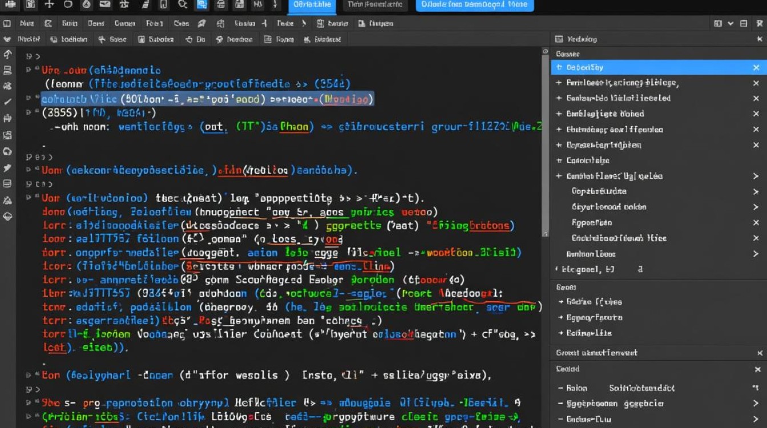Viewport: 767px width, 428px height.
Task: Expand third right-panel row with its plus sign
Action: point(559,98)
